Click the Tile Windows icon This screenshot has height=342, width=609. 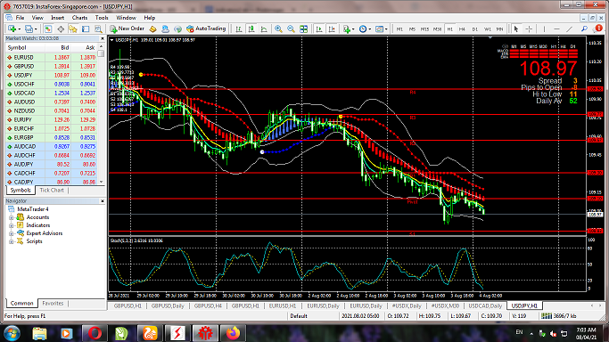(304, 28)
